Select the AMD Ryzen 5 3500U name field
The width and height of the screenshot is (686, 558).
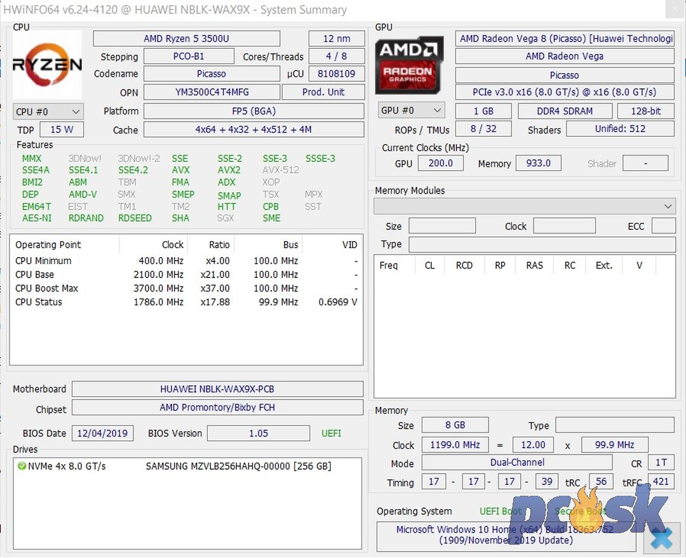[x=186, y=39]
